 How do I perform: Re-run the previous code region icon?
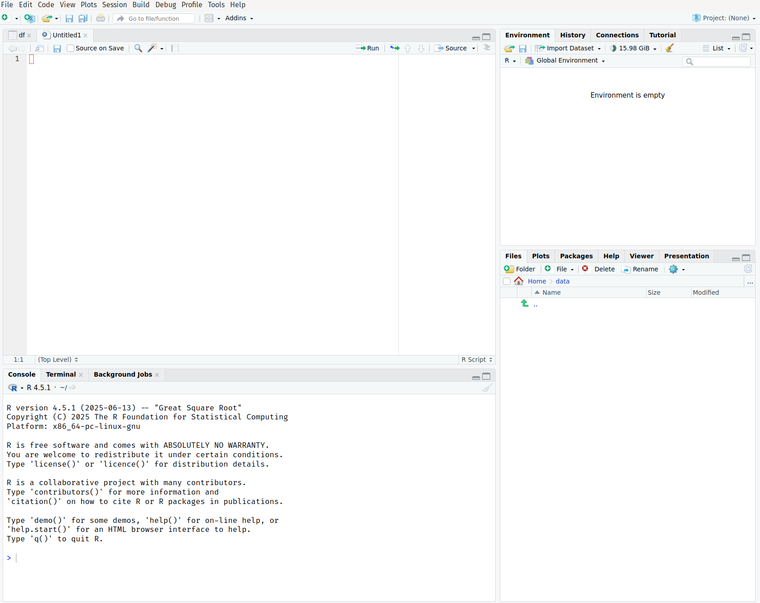click(x=394, y=48)
